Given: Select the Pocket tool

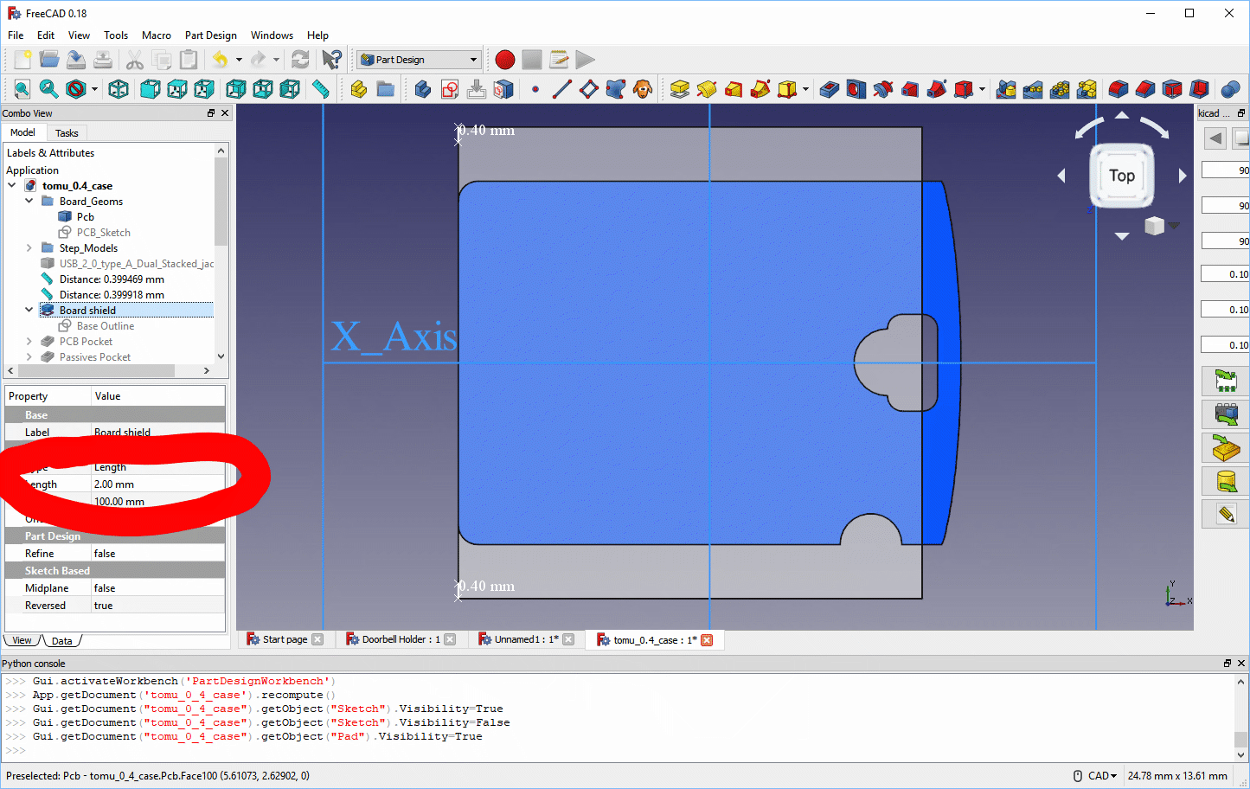Looking at the screenshot, I should coord(830,89).
